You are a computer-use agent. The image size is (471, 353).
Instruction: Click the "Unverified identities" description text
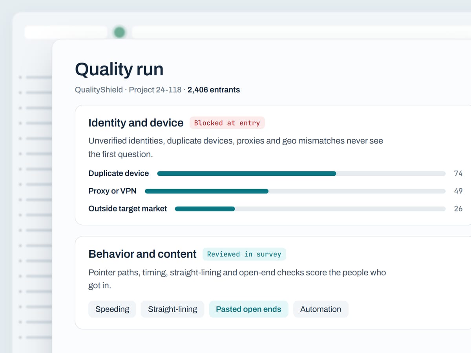(x=235, y=147)
